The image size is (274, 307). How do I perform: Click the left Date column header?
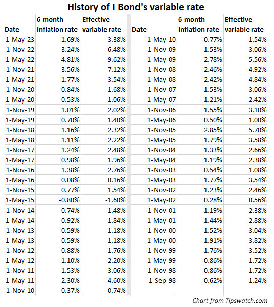tap(12, 29)
